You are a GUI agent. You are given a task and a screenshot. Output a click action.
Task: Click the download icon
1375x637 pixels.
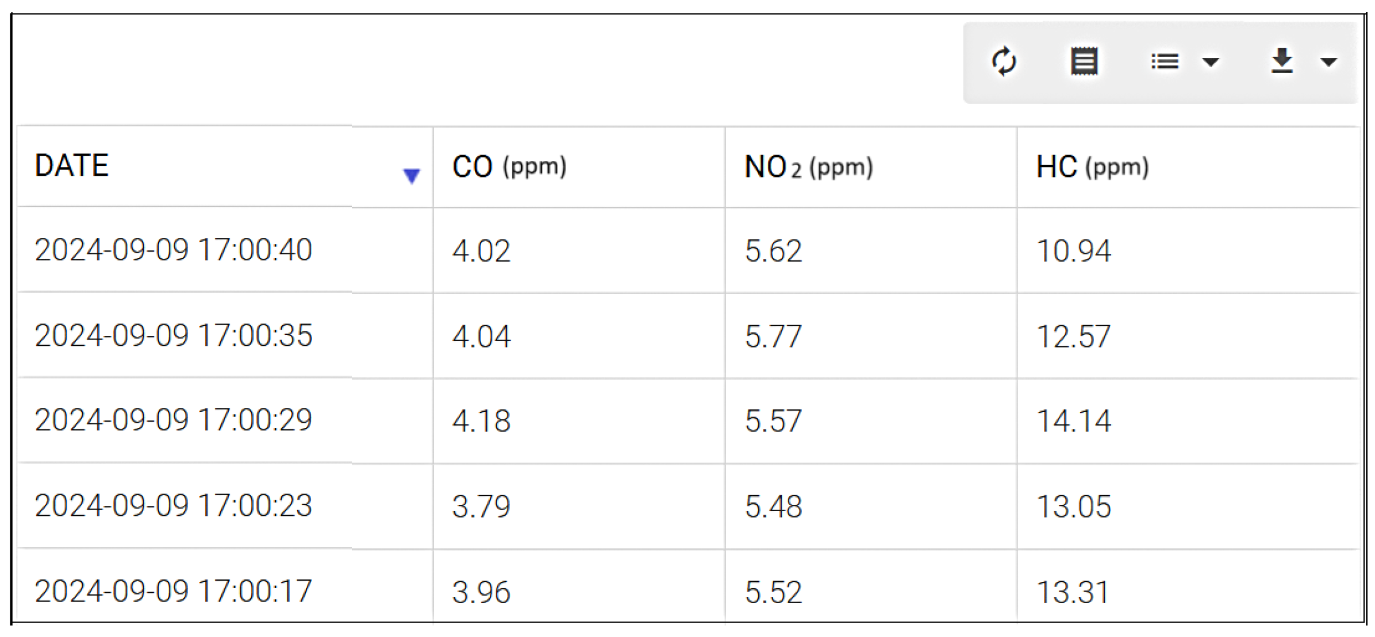click(1282, 61)
